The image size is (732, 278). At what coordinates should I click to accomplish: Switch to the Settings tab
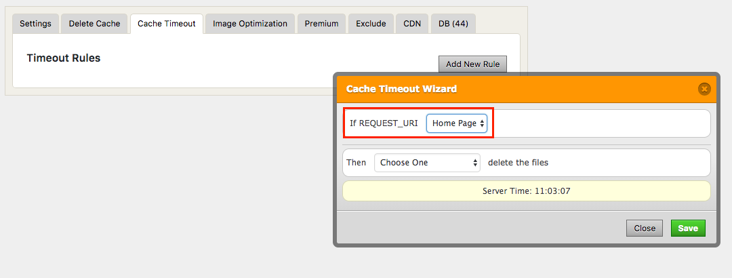[x=35, y=24]
